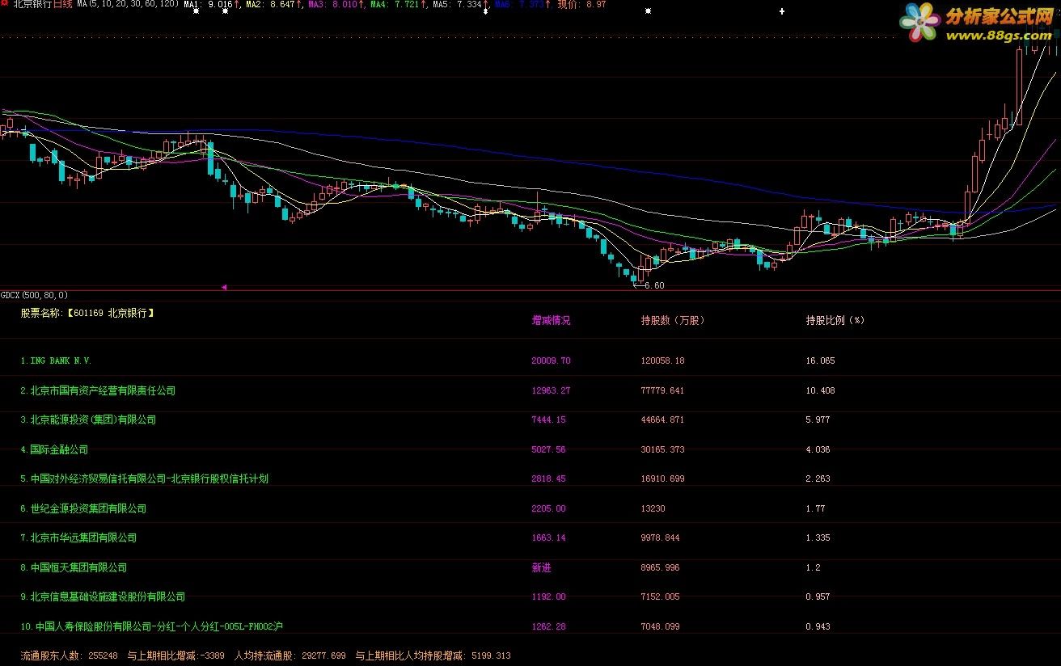Click the 2818.45 change value
The image size is (1061, 666).
pyautogui.click(x=548, y=478)
